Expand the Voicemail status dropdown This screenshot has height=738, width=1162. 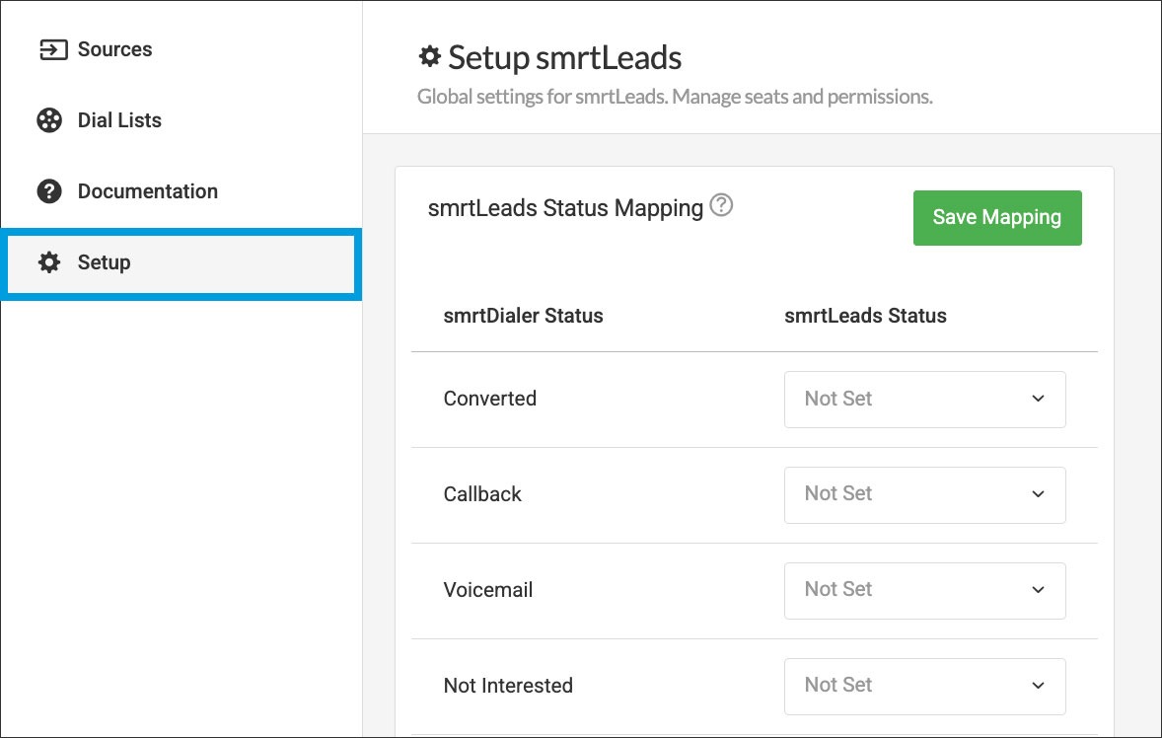click(x=924, y=590)
